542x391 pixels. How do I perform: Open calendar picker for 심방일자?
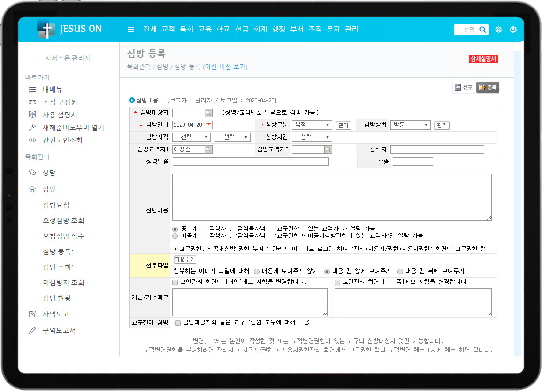(209, 125)
